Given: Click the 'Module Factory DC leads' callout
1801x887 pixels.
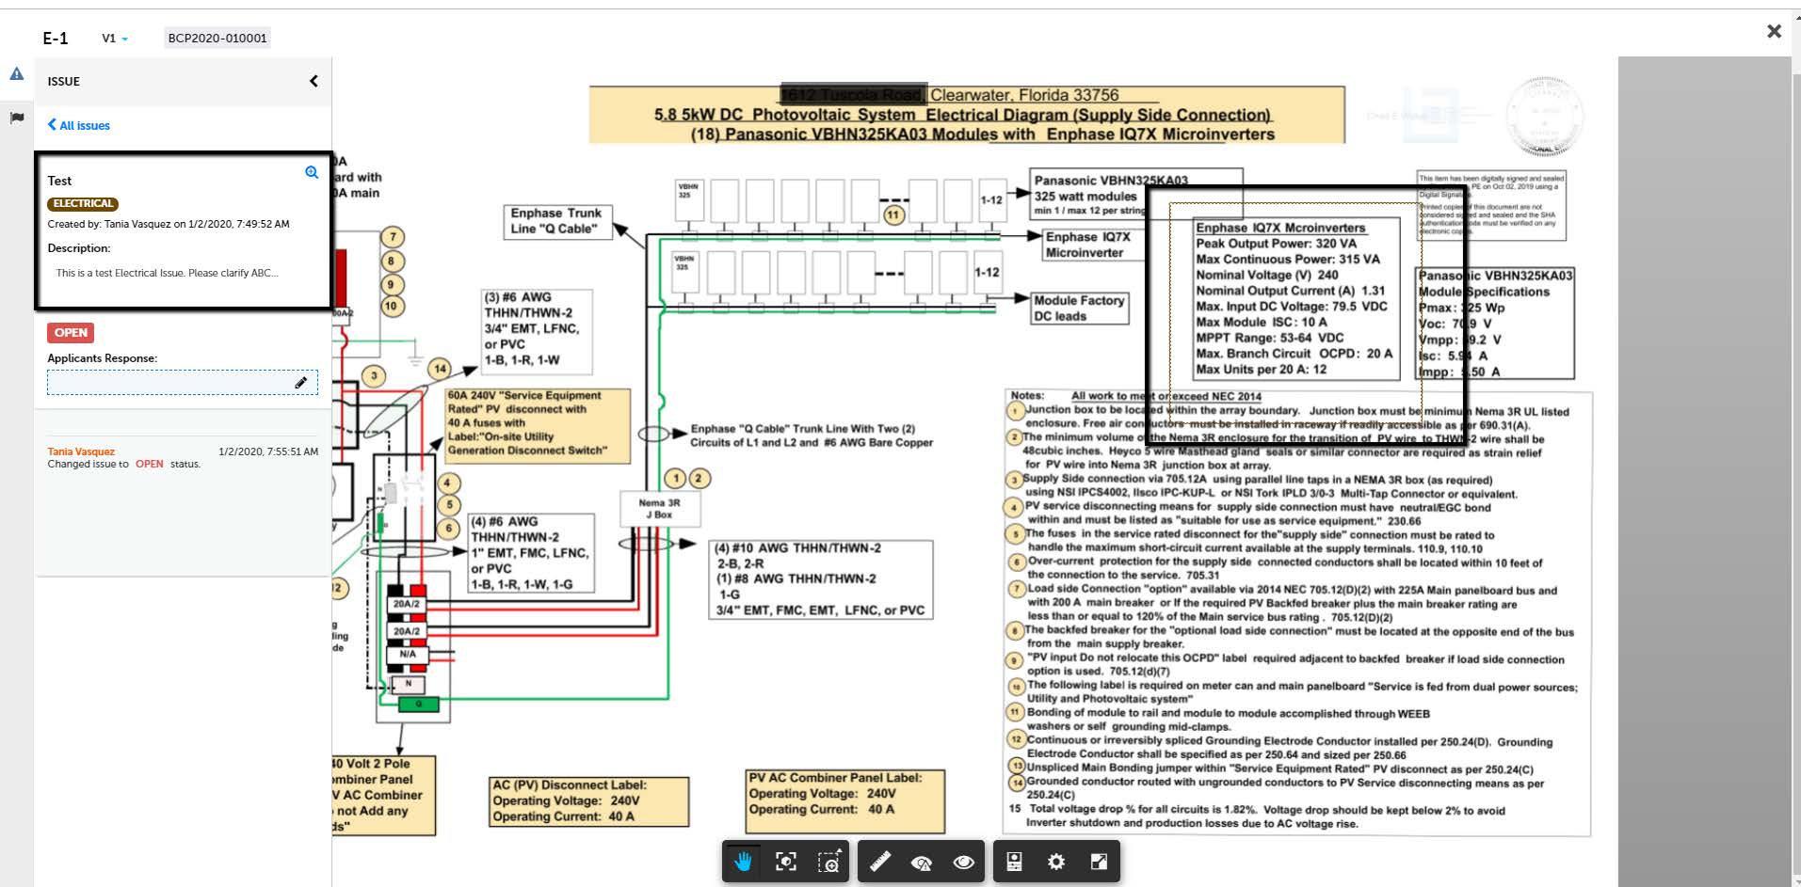Looking at the screenshot, I should pyautogui.click(x=1080, y=309).
